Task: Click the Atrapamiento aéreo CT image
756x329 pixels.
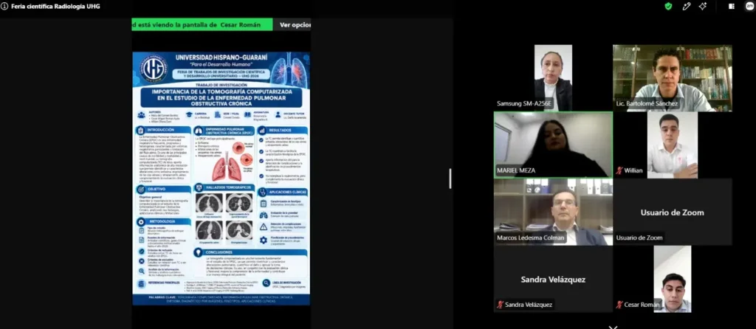Action: click(208, 230)
